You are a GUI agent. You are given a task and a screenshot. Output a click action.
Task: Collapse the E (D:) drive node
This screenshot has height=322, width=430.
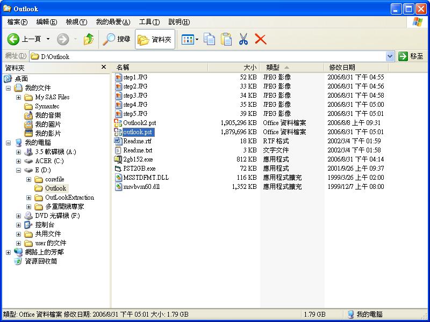pos(18,170)
